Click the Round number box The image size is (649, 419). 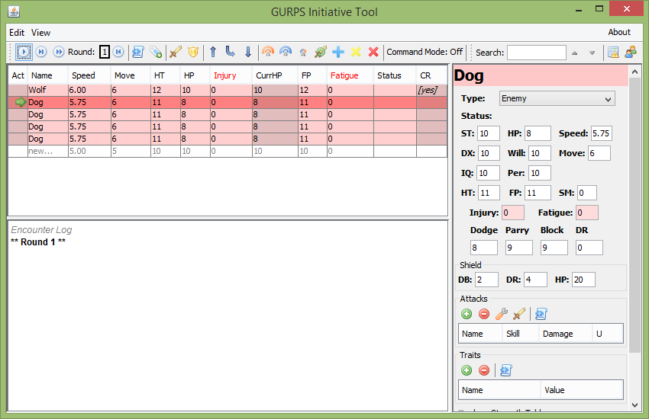click(x=105, y=52)
